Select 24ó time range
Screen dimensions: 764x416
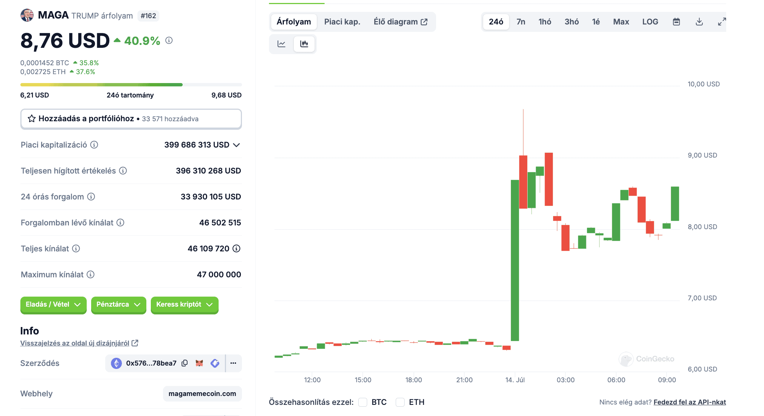(496, 22)
